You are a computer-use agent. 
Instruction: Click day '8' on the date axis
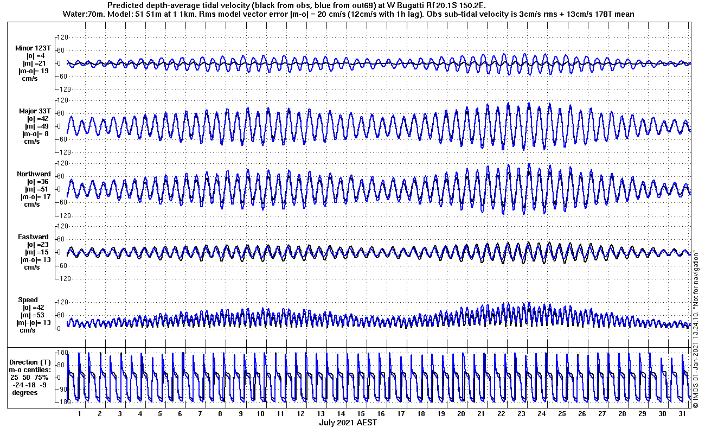pos(220,413)
